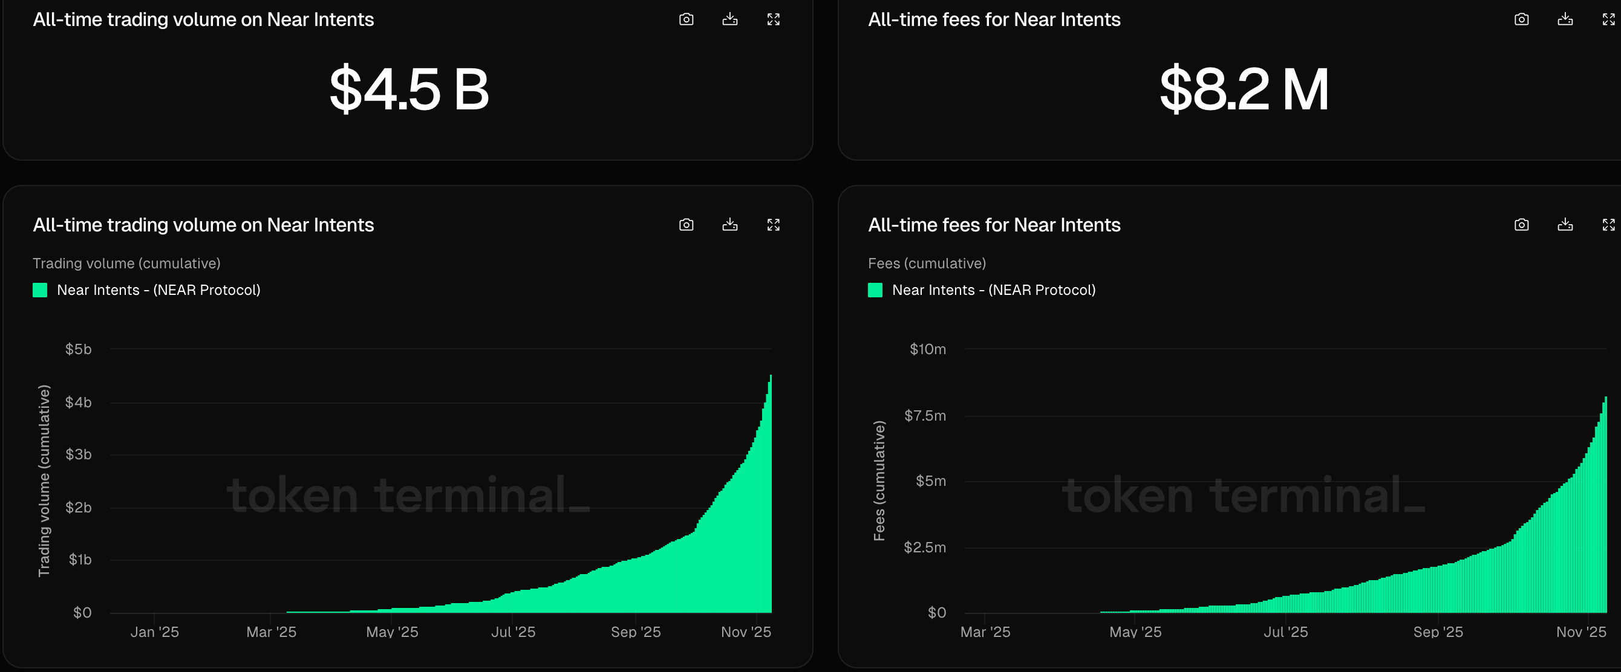This screenshot has width=1621, height=672.
Task: Click the $8.2 M total fees figure
Action: coord(1244,89)
